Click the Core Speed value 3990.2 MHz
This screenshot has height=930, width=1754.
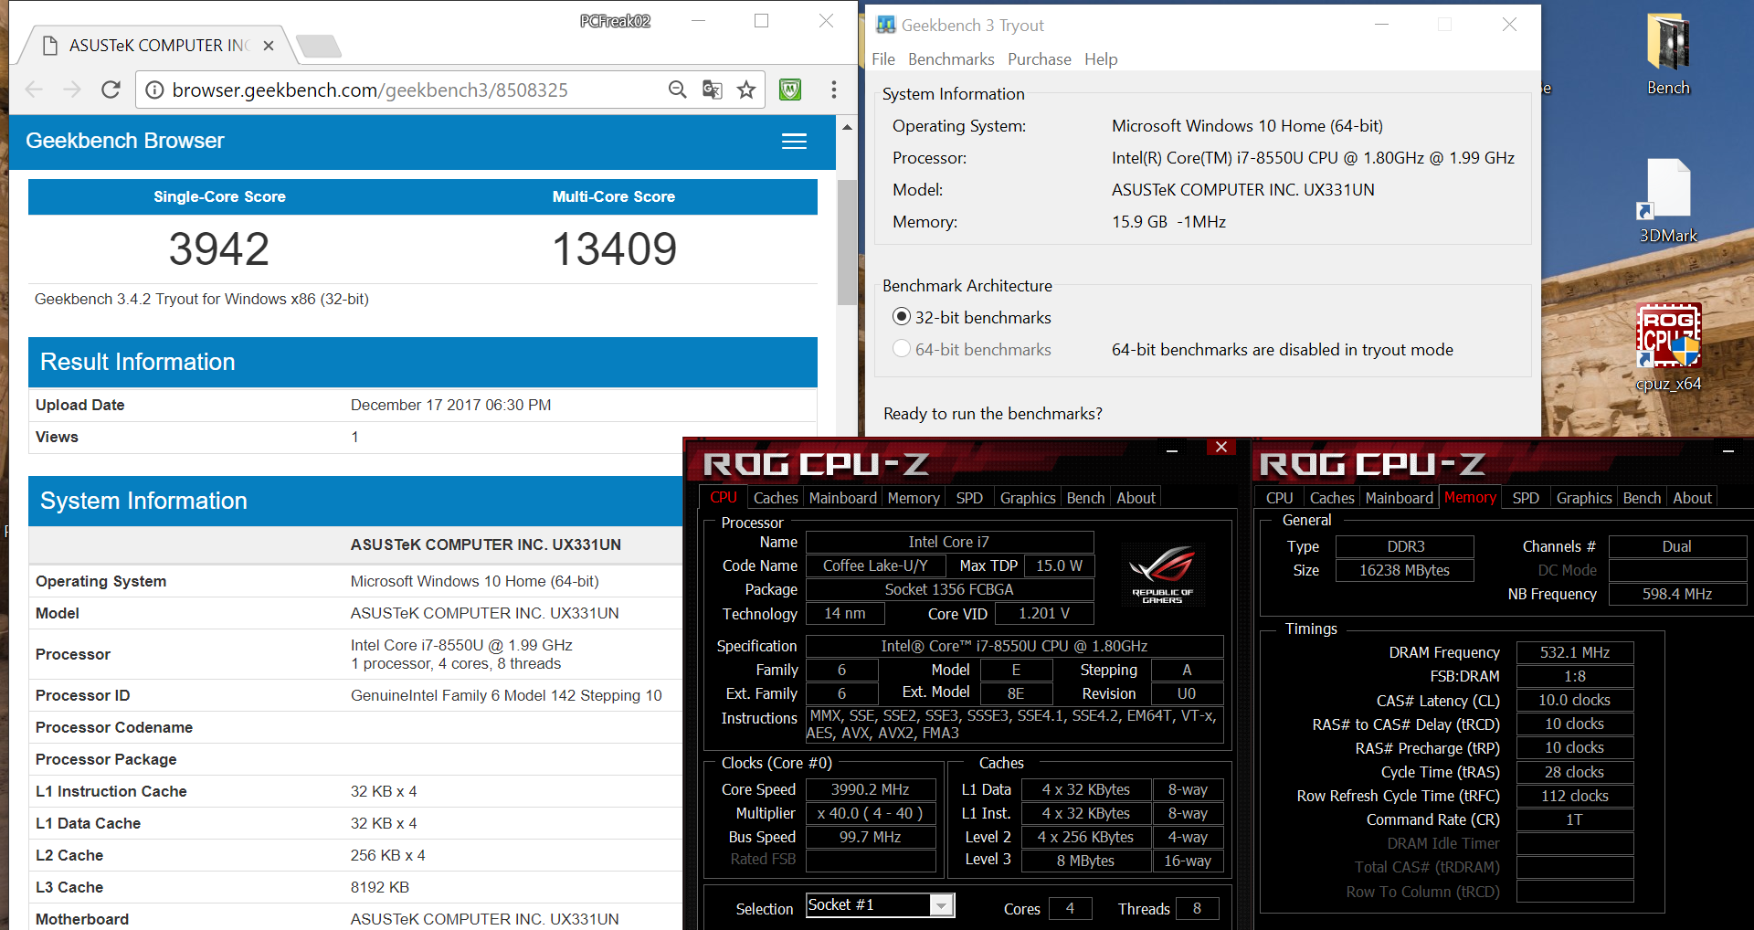coord(870,789)
